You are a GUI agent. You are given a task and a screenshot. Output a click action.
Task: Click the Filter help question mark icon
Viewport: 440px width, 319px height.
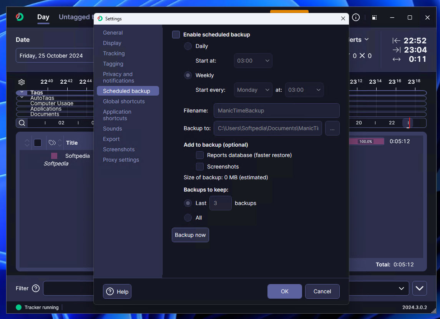[36, 288]
